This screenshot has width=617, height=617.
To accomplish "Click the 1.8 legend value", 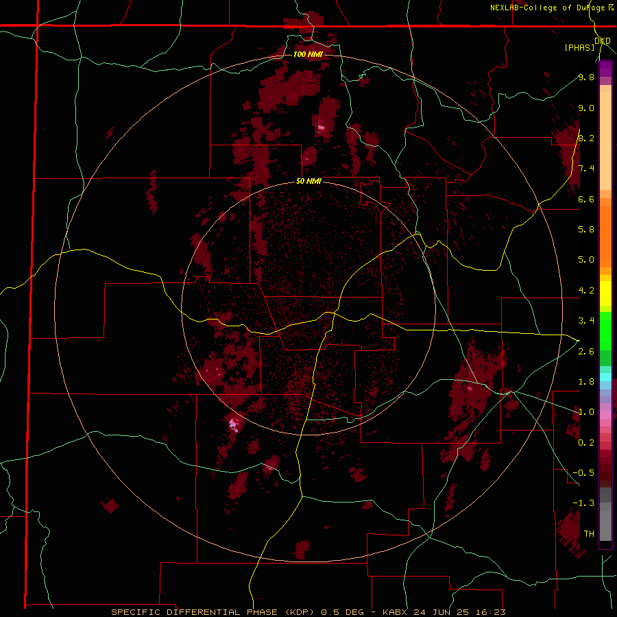I will coord(586,382).
